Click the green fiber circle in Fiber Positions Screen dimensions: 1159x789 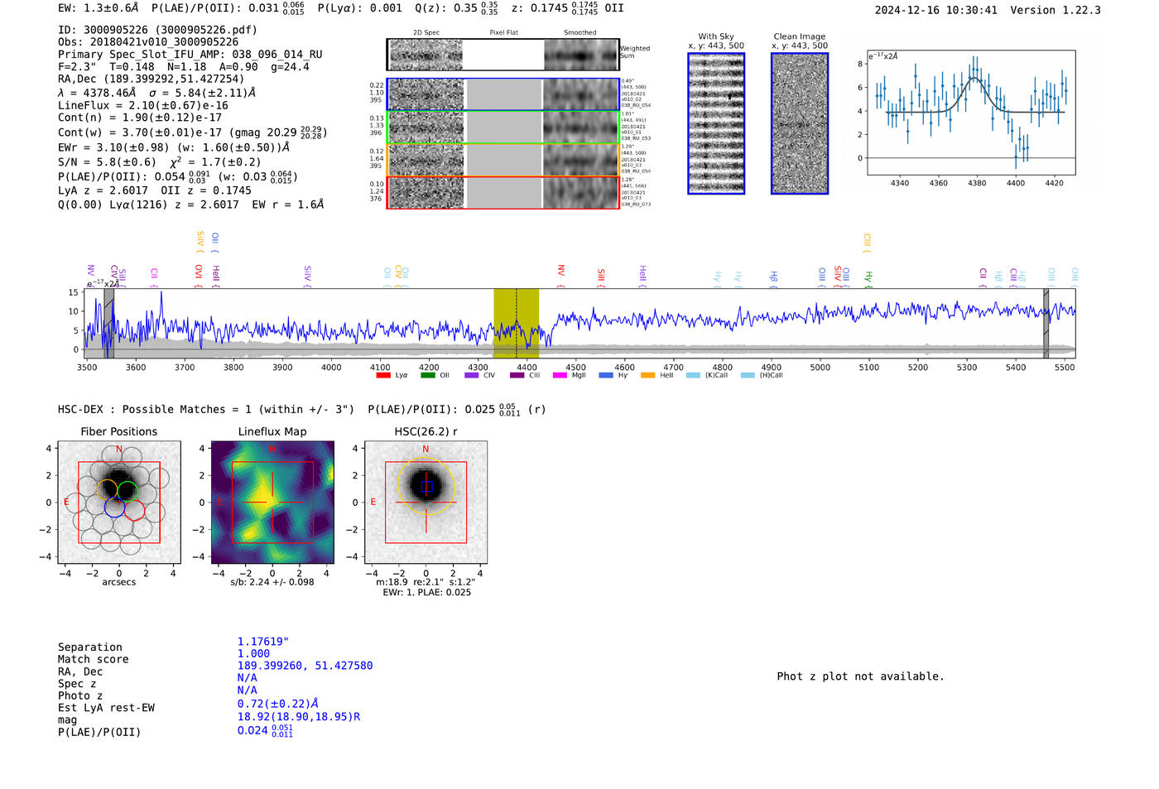(x=127, y=491)
